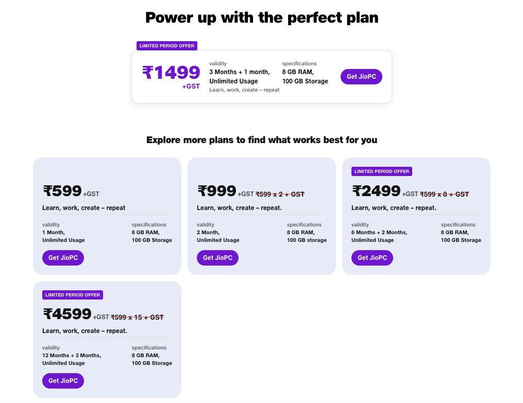This screenshot has height=403, width=523.
Task: Click the ₹2499 plan price
Action: point(376,191)
